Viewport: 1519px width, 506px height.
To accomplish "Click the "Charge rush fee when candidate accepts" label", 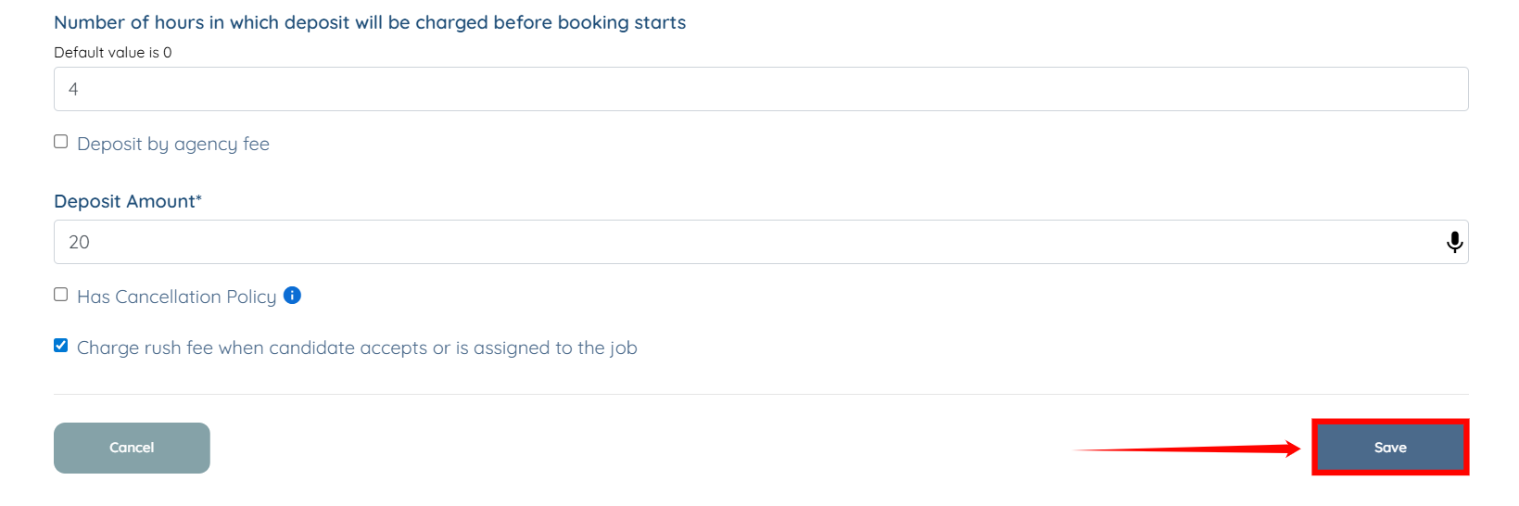I will [x=357, y=348].
